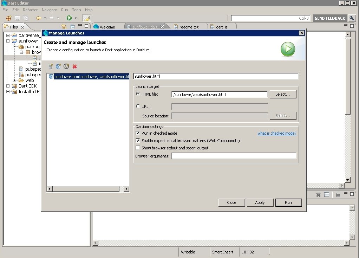Delete selected launch with red X icon
Viewport: 359px width, 258px height.
[x=74, y=66]
